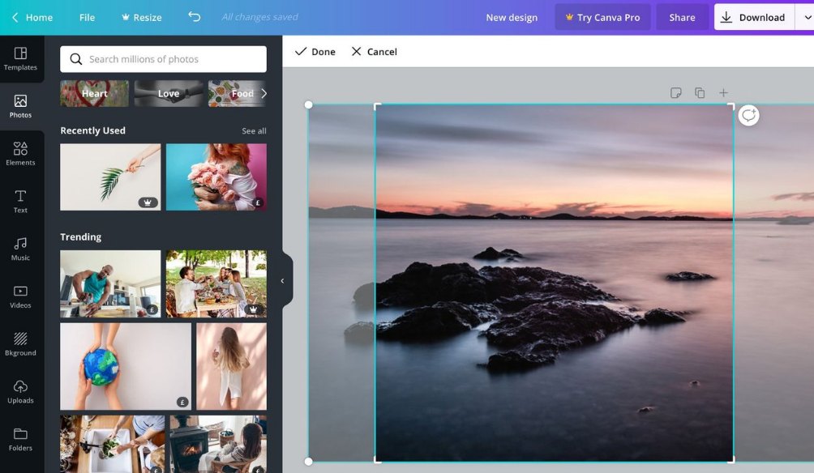
Task: Open the Elements sidebar panel
Action: tap(20, 153)
